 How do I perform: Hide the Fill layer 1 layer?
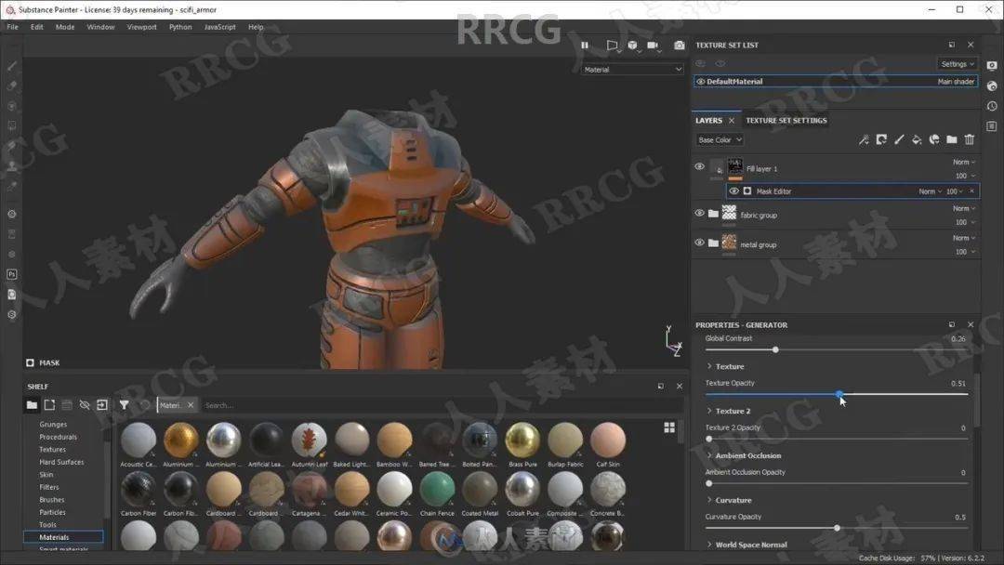coord(700,167)
